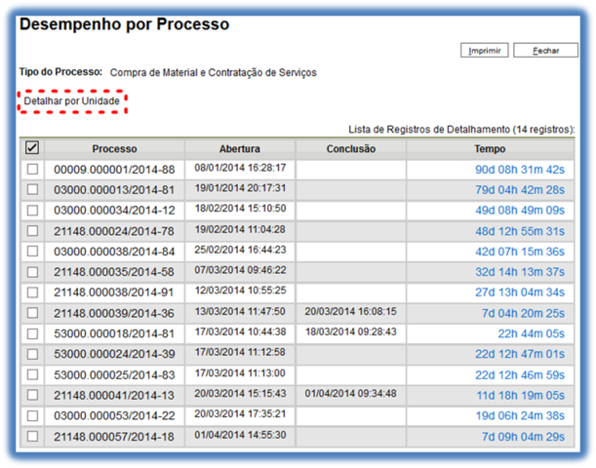Open time link 90d 08h 31m 42s

pyautogui.click(x=519, y=170)
